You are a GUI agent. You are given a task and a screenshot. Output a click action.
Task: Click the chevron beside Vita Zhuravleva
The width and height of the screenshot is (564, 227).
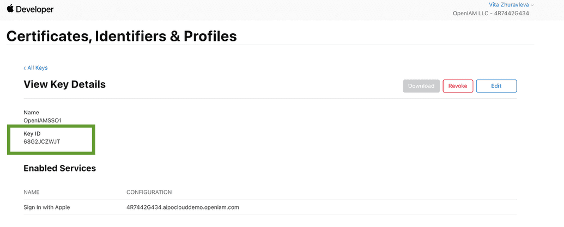coord(532,5)
